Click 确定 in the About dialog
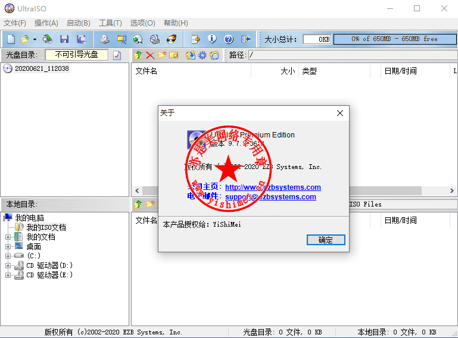458x338 pixels. tap(326, 240)
